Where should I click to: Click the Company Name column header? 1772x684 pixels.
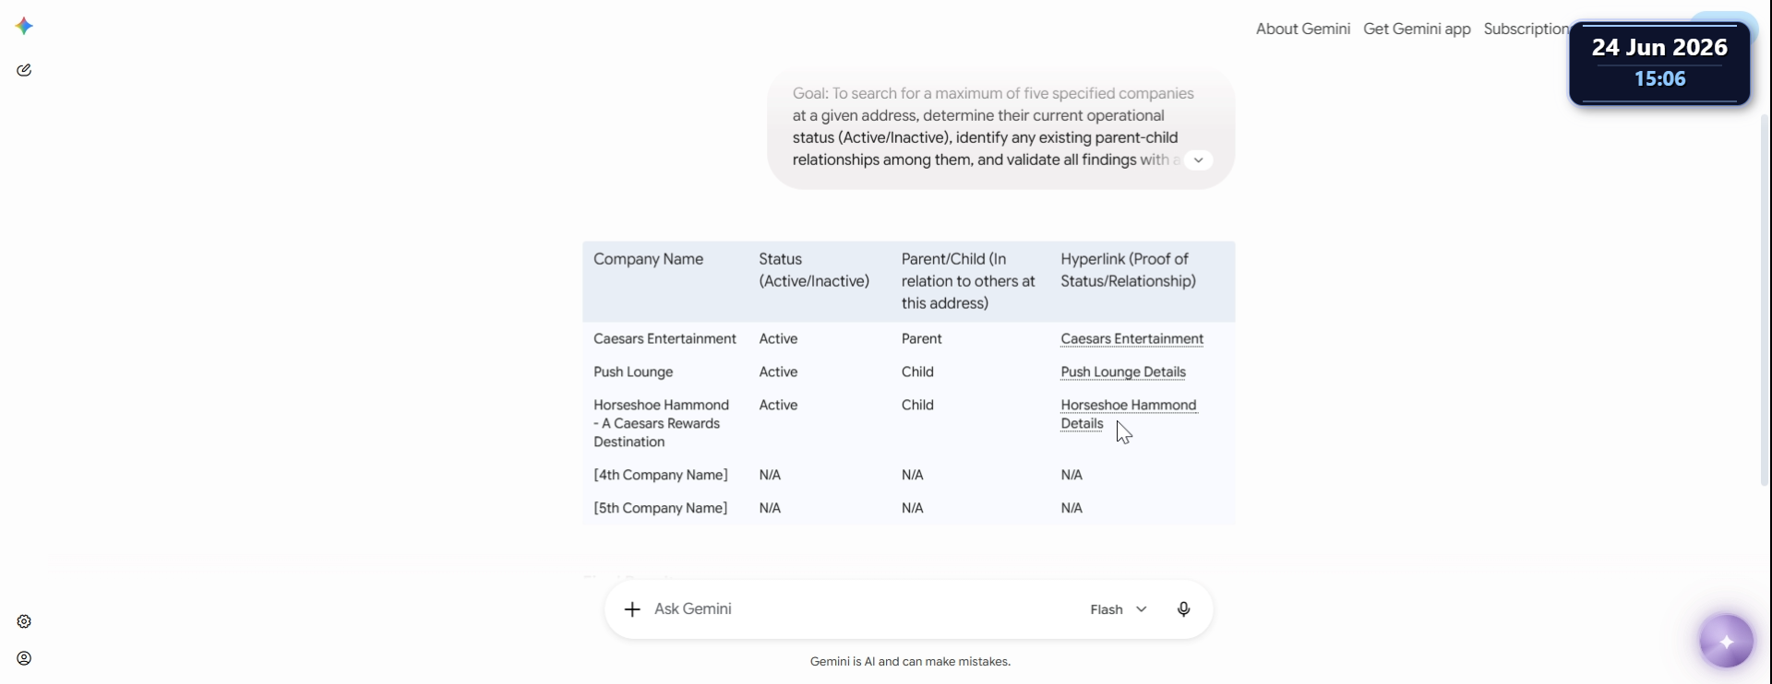coord(648,259)
